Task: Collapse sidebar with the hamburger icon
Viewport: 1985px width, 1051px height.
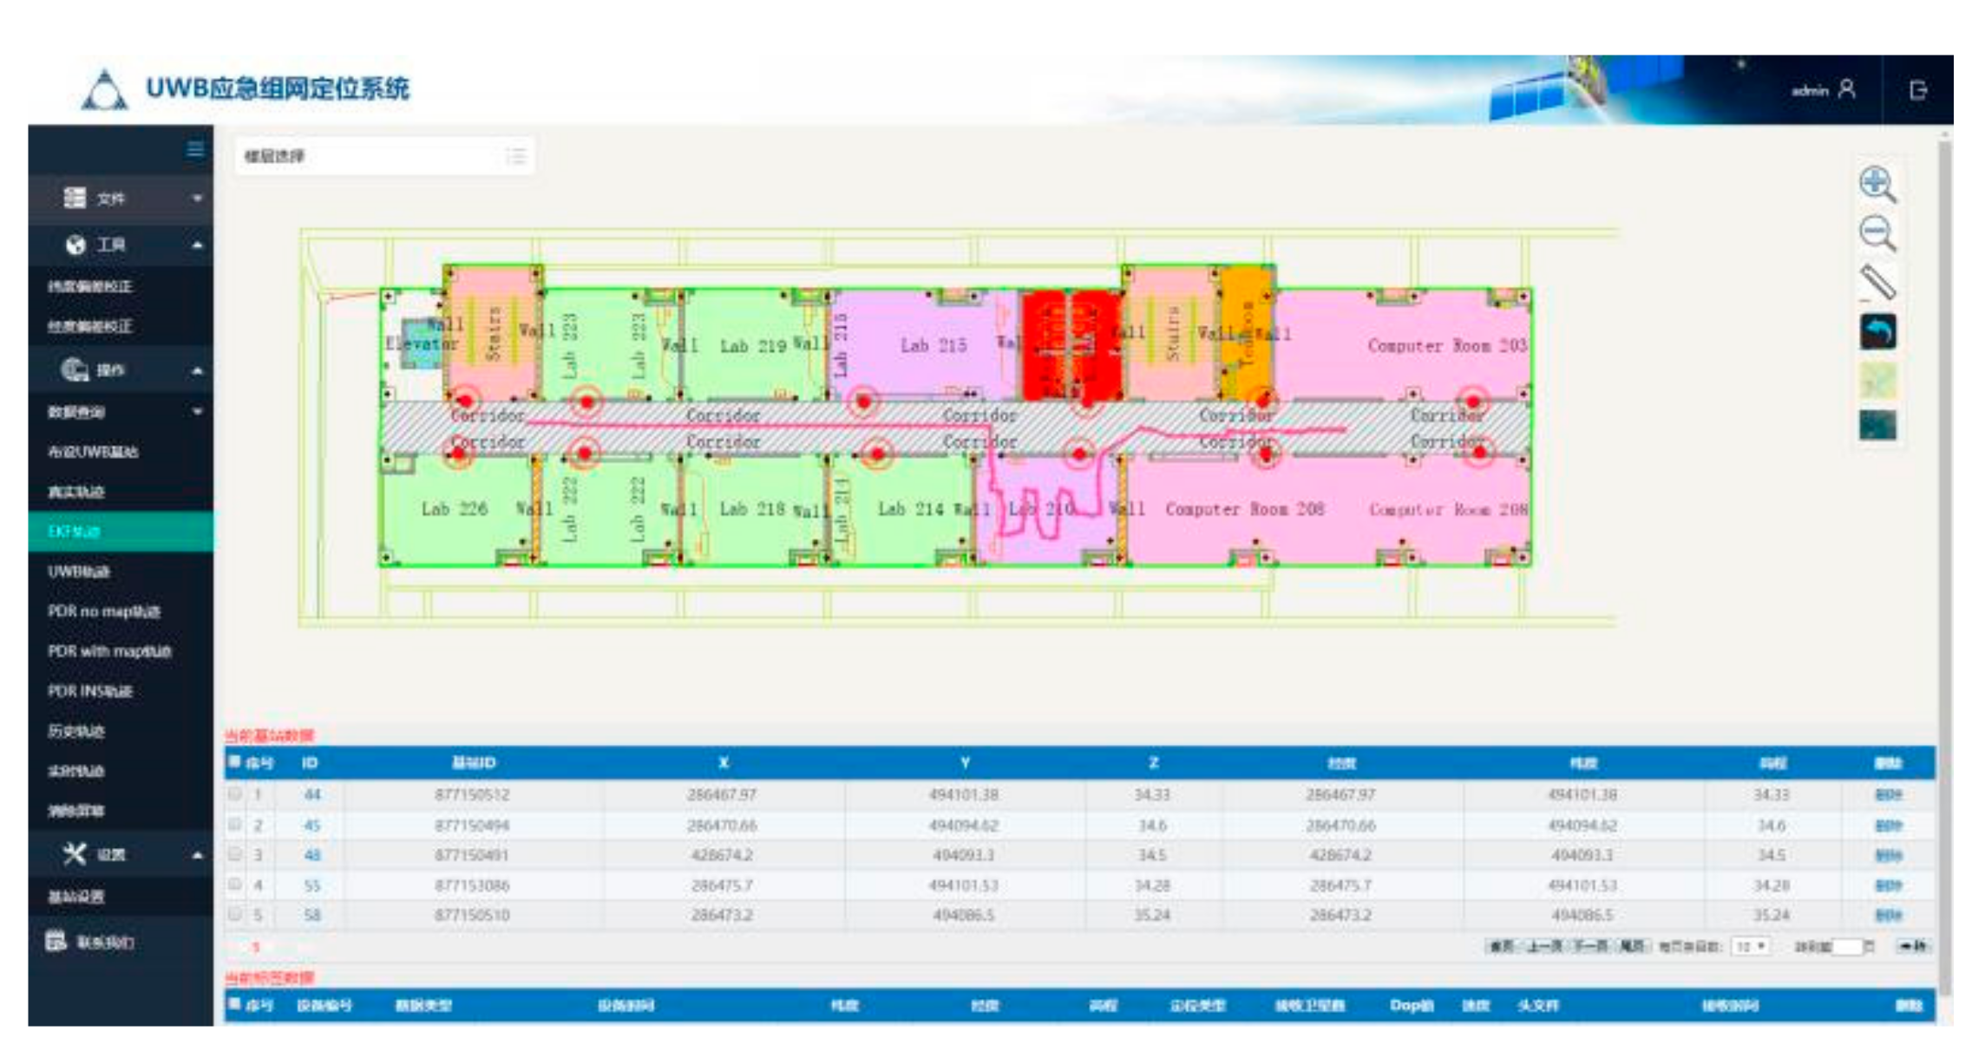Action: pyautogui.click(x=195, y=150)
